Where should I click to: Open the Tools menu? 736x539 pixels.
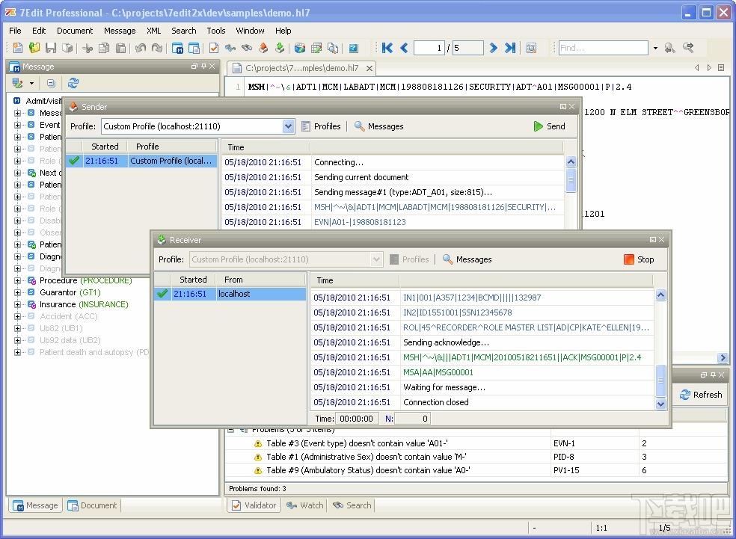point(216,31)
